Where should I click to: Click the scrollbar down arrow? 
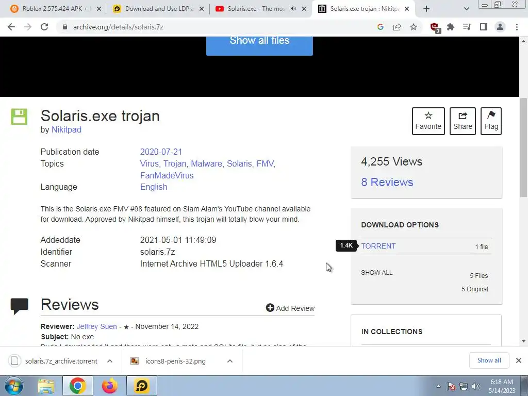523,341
